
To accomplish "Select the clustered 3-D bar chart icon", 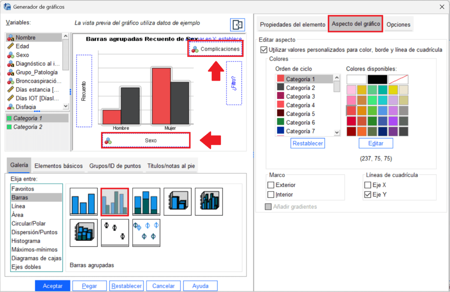I will point(209,202).
